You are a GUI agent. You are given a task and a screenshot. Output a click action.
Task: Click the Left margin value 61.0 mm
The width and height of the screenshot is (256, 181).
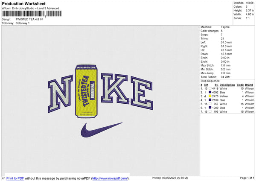click(226, 42)
